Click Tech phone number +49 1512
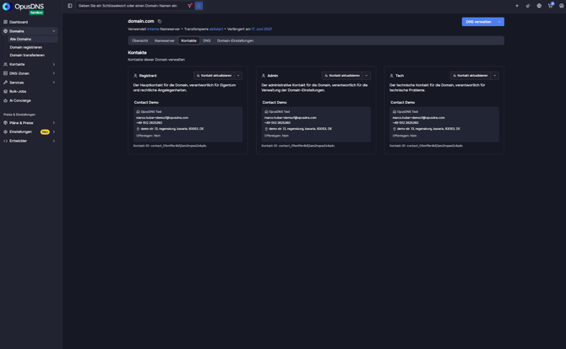Viewport: 566px width, 349px height. pos(405,123)
